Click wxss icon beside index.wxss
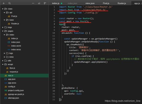 point(9,50)
